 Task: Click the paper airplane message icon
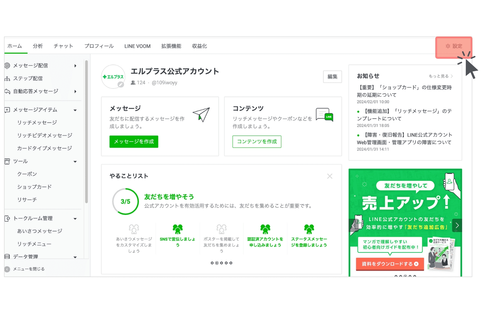click(x=201, y=115)
